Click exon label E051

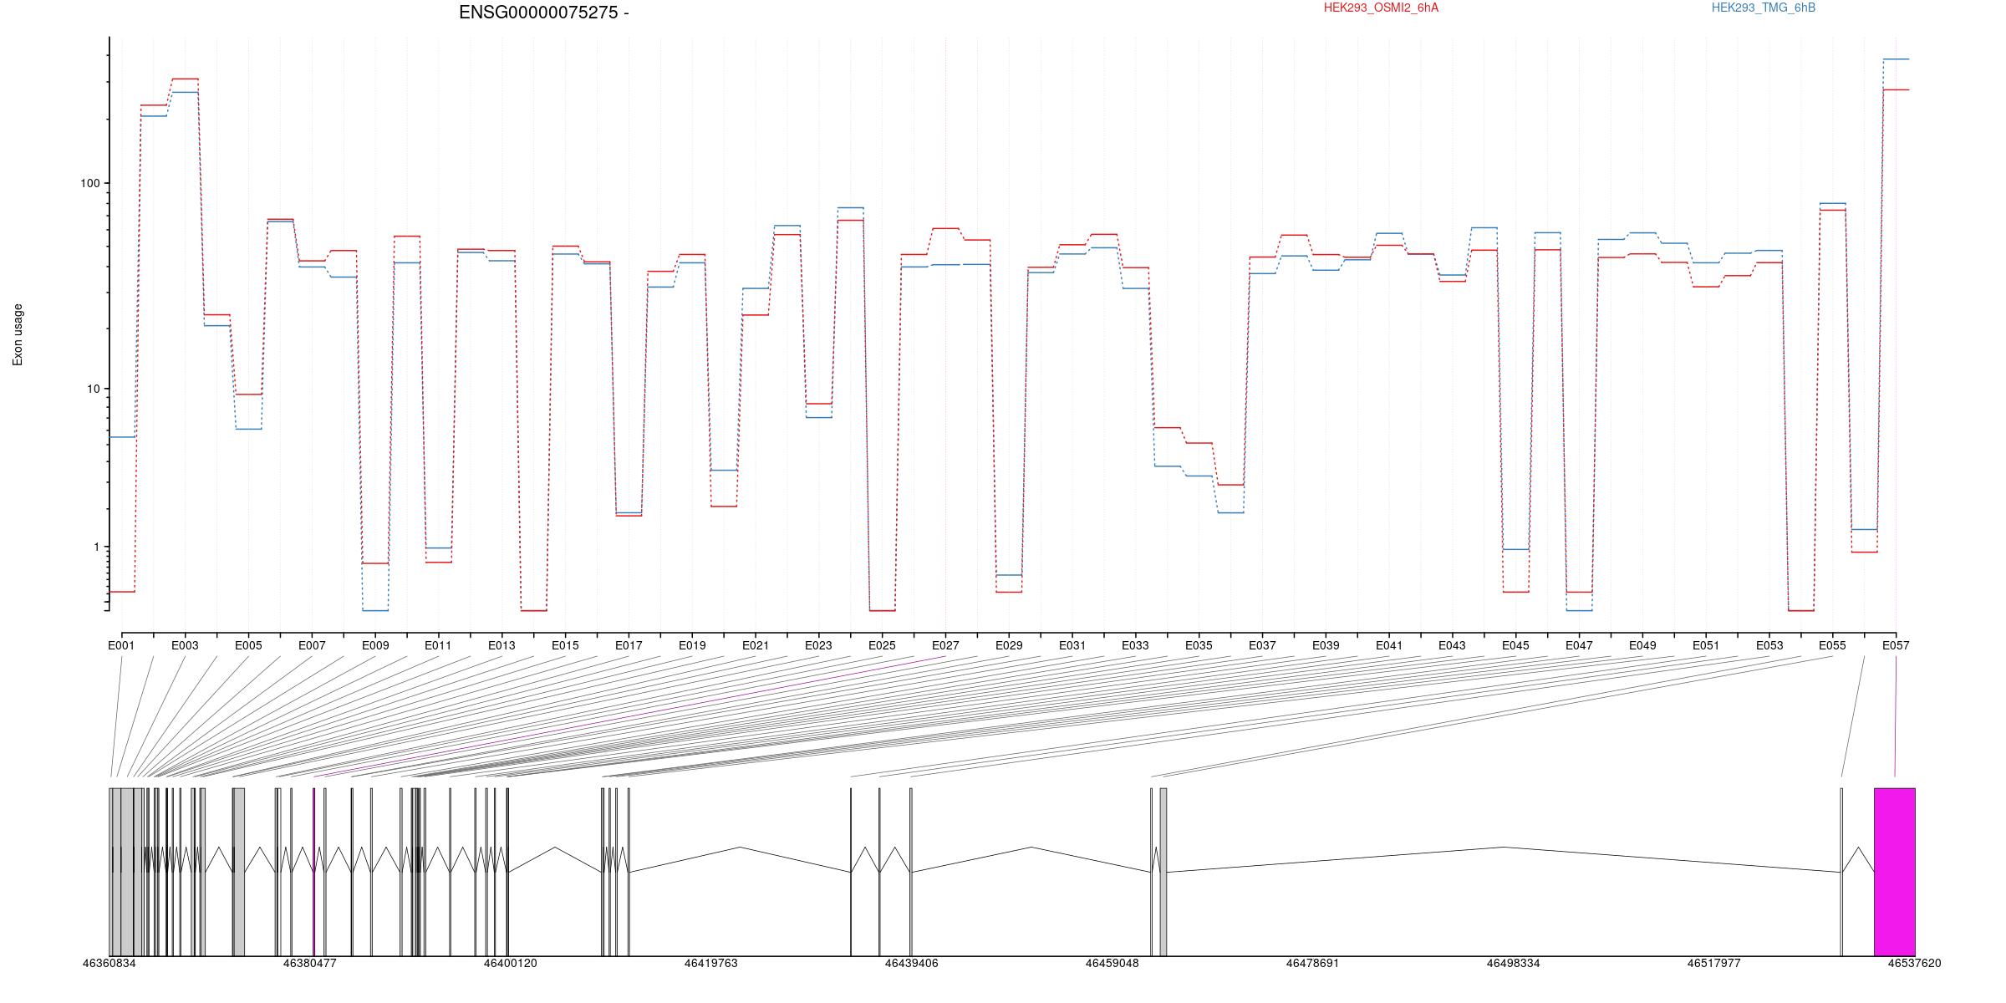coord(1706,645)
